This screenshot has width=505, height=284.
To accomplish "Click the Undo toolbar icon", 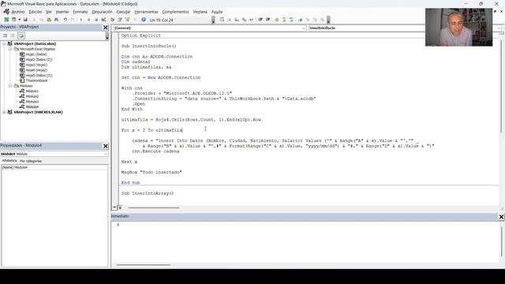I will tap(65, 20).
